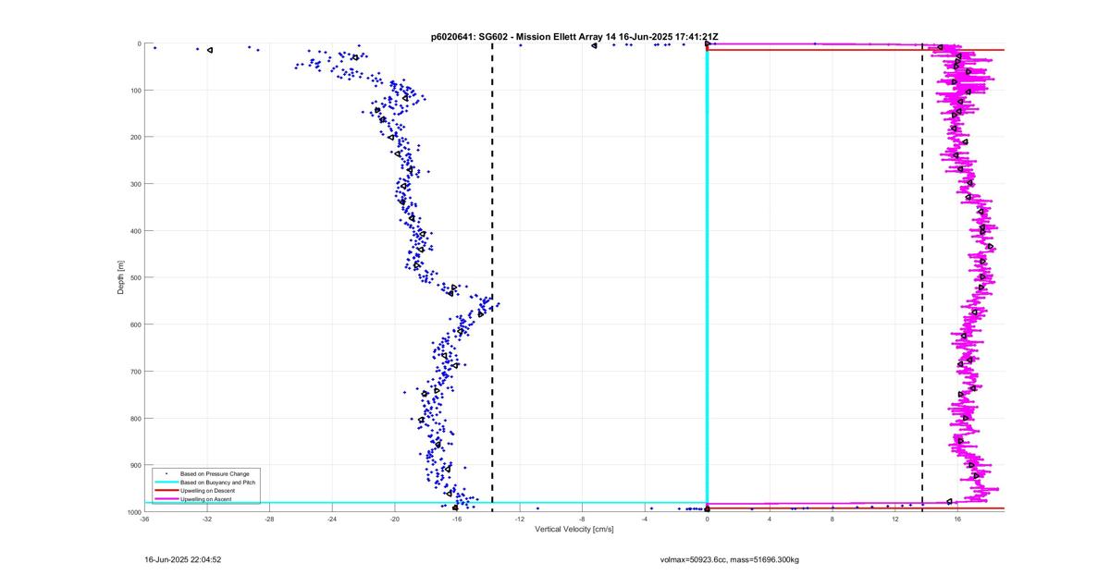This screenshot has height=575, width=1110.
Task: Select legend entry 'Based on Buoyancy and Pitch'
Action: point(217,482)
